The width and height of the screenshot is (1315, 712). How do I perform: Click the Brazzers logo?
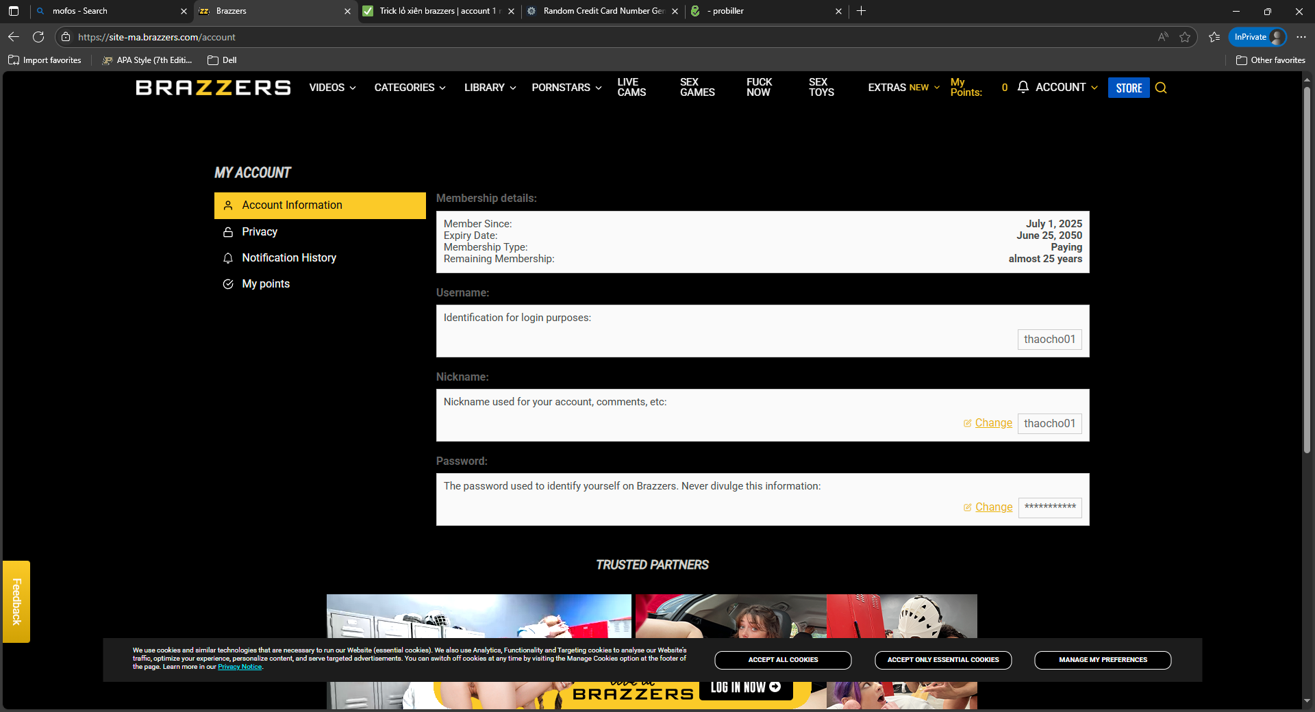click(x=213, y=88)
